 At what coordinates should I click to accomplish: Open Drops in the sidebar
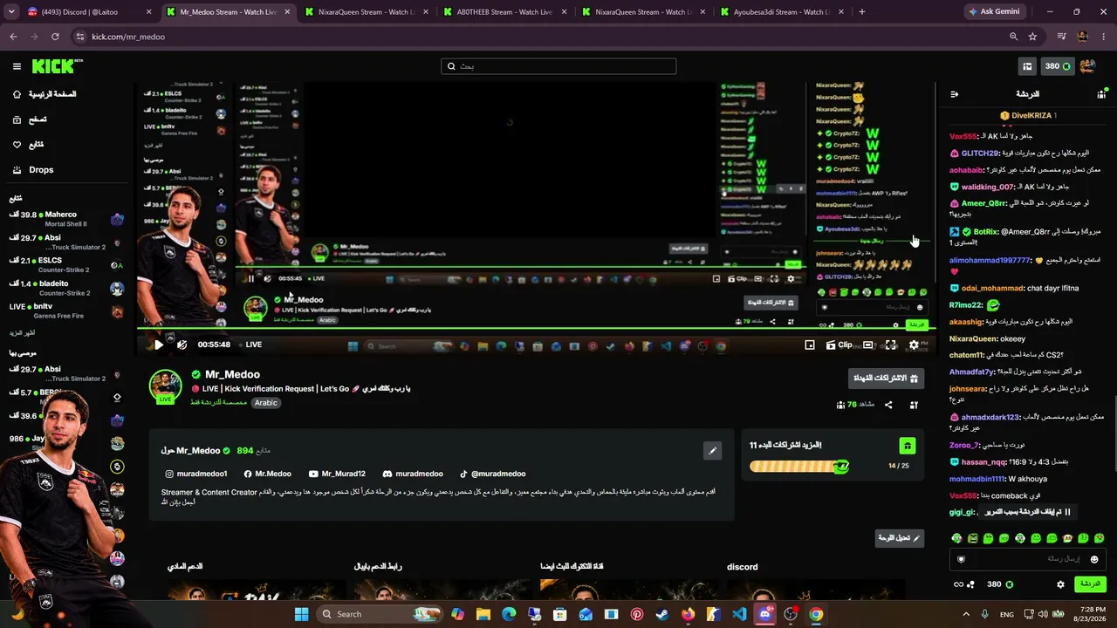pyautogui.click(x=32, y=170)
